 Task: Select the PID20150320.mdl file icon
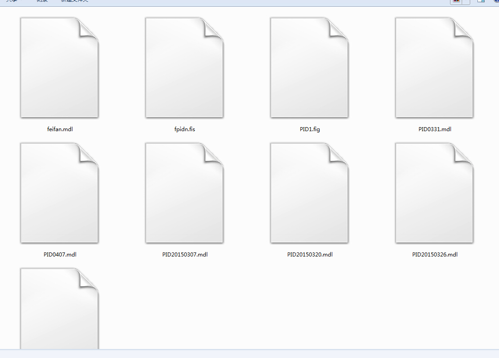point(310,193)
